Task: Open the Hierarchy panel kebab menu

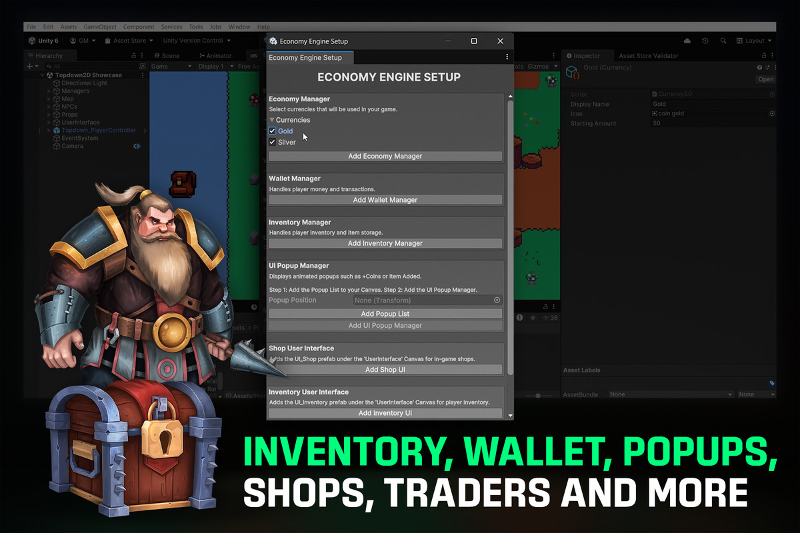Action: pos(143,56)
